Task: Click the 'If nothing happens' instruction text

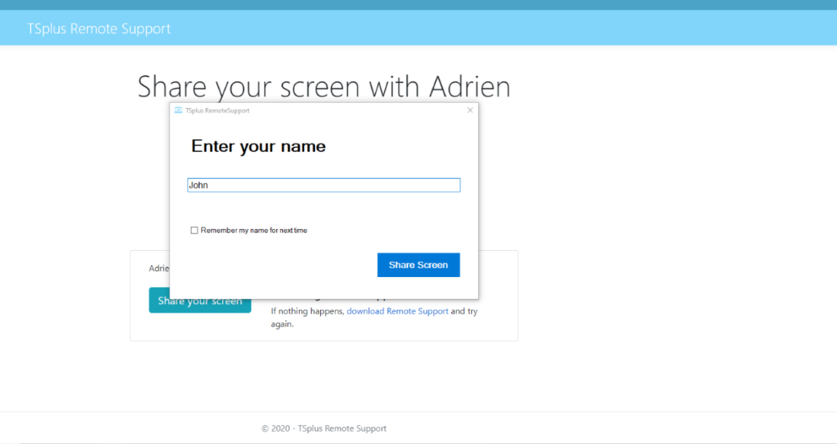Action: point(307,311)
